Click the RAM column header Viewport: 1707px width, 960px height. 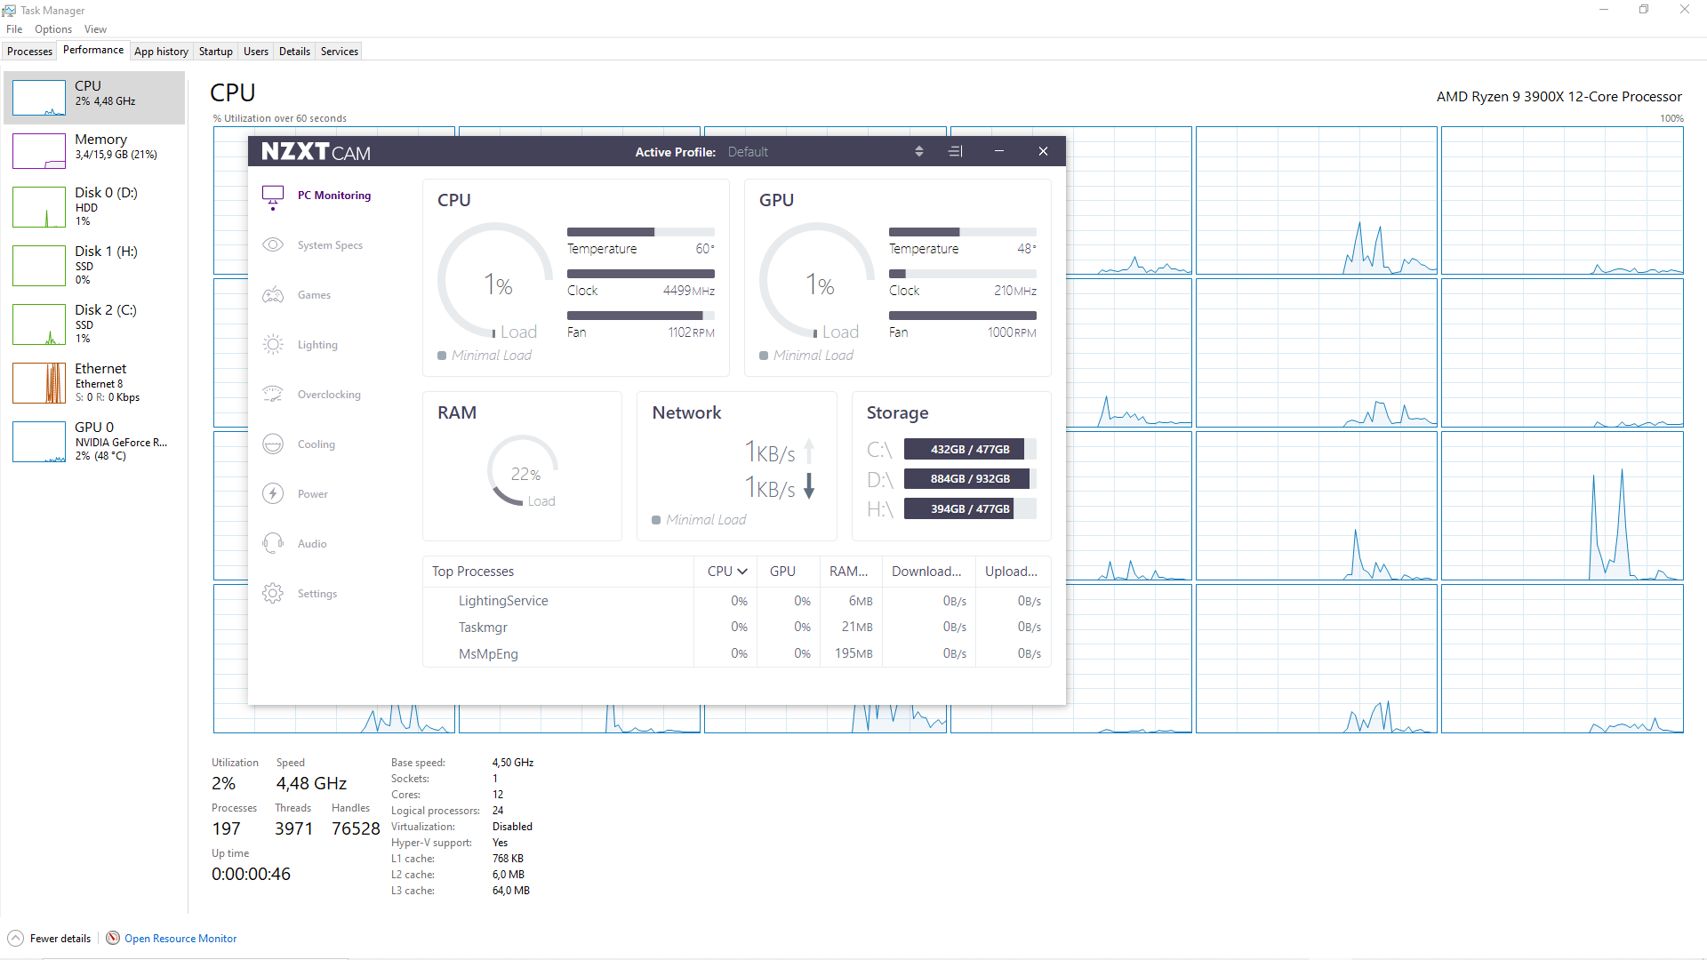848,572
